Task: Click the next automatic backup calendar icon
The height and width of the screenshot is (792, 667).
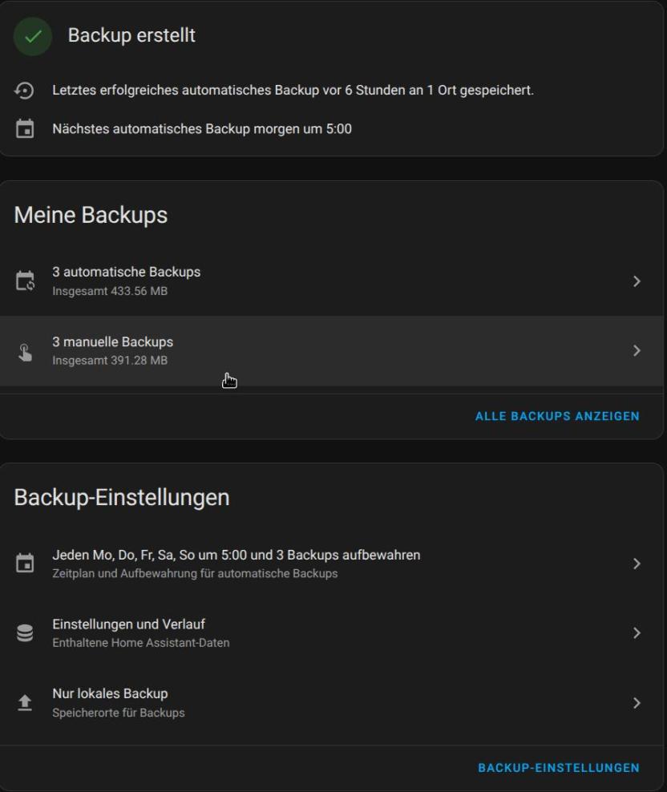Action: point(25,129)
